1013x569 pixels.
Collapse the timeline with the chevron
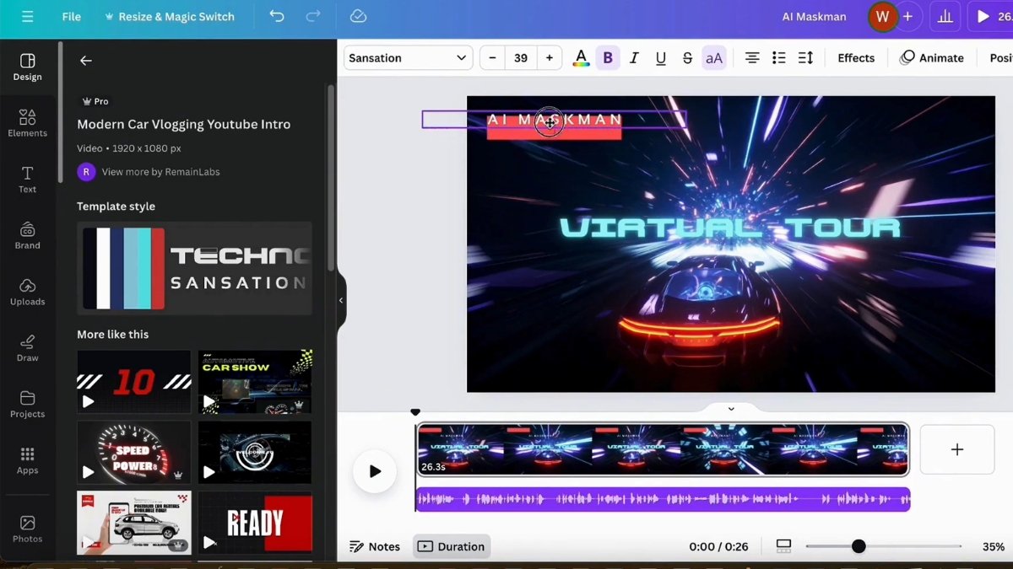pos(730,408)
